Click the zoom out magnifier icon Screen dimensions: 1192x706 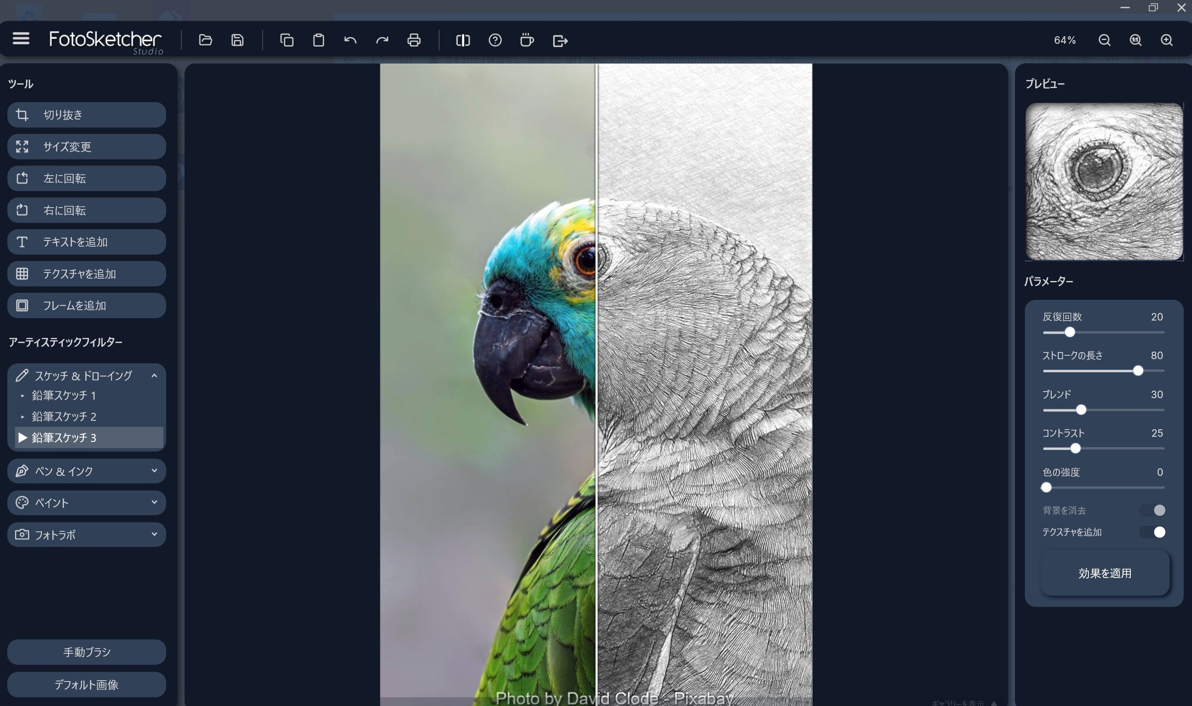[x=1104, y=40]
